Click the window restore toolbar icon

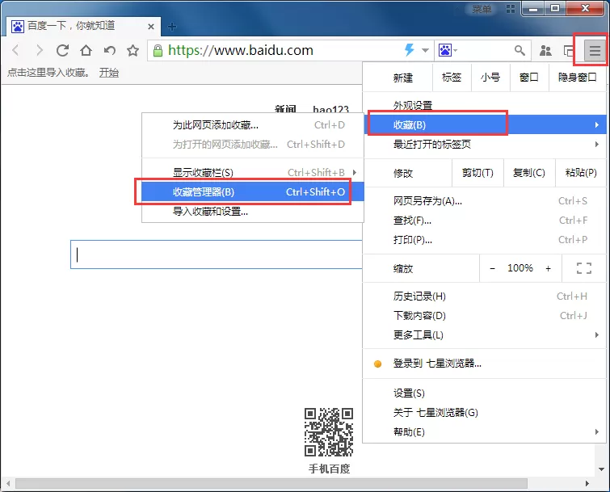coord(568,51)
